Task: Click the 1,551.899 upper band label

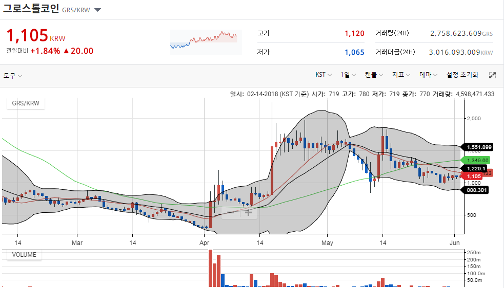Action: coord(477,147)
